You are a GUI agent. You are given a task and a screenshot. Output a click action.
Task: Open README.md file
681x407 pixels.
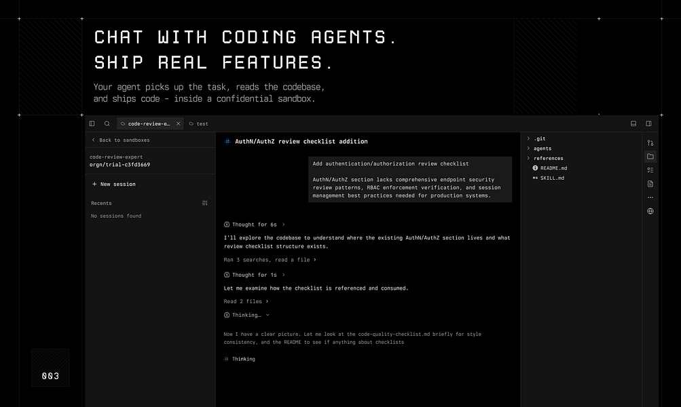click(x=550, y=168)
